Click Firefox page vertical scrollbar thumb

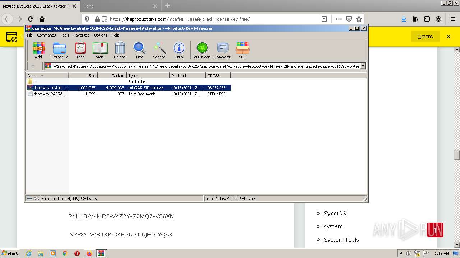[457, 155]
